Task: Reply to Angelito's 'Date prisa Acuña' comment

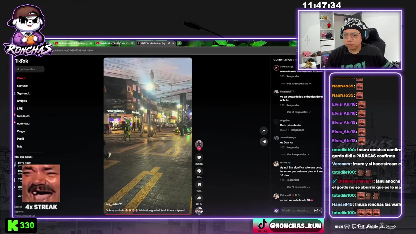Action: click(297, 130)
